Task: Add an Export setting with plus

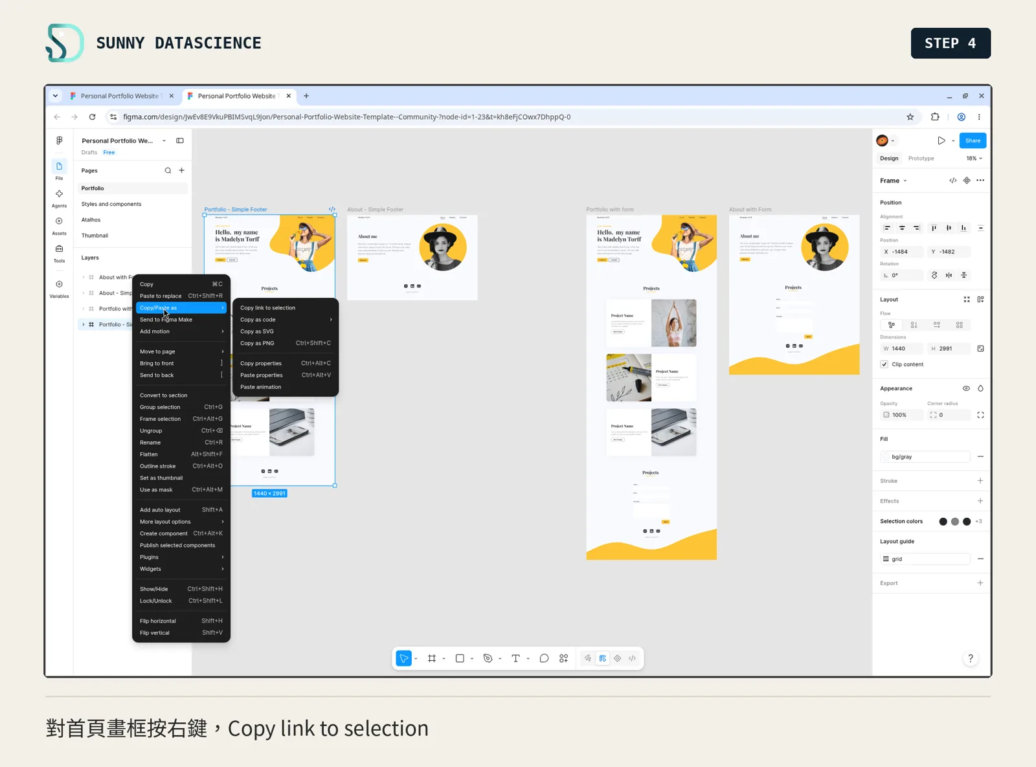Action: click(980, 583)
